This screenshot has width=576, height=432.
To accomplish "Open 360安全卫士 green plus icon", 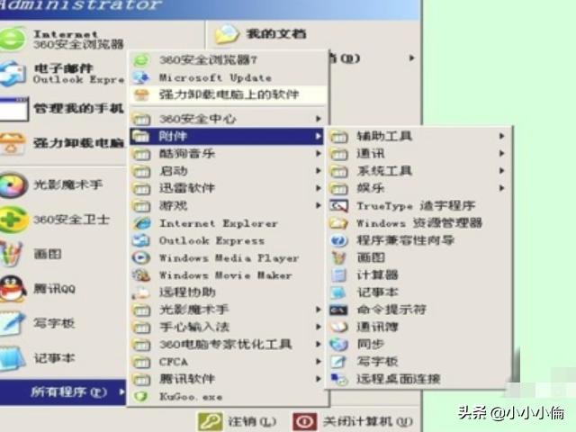I will pyautogui.click(x=13, y=220).
